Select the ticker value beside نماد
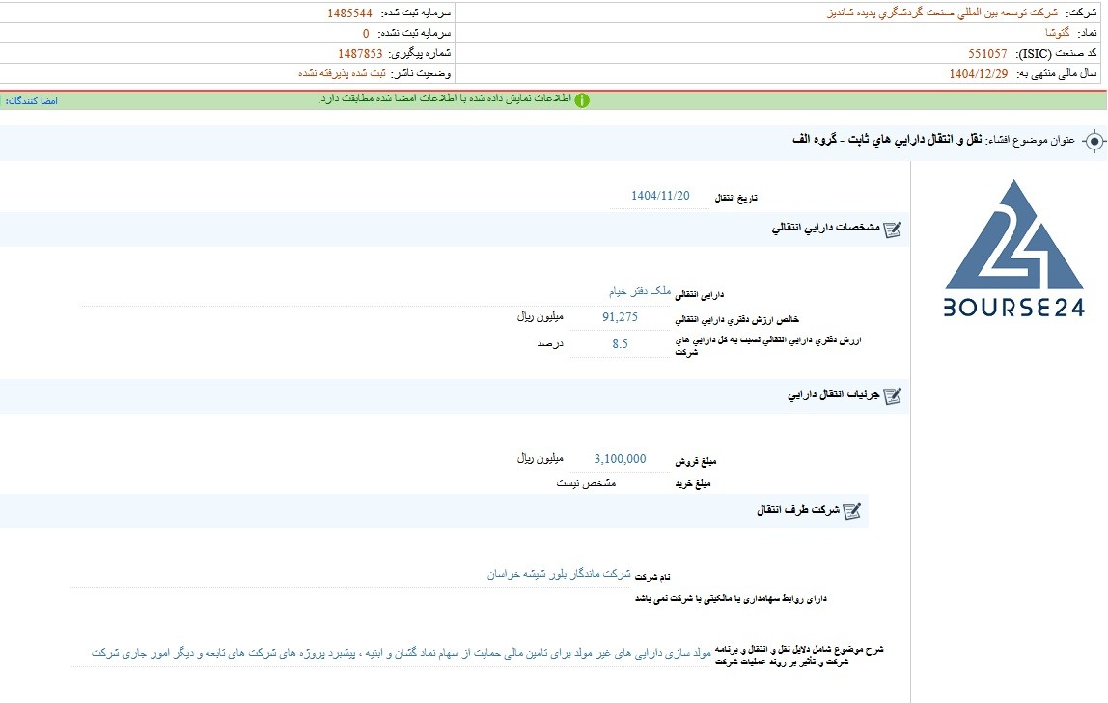This screenshot has width=1108, height=703. [x=1058, y=33]
